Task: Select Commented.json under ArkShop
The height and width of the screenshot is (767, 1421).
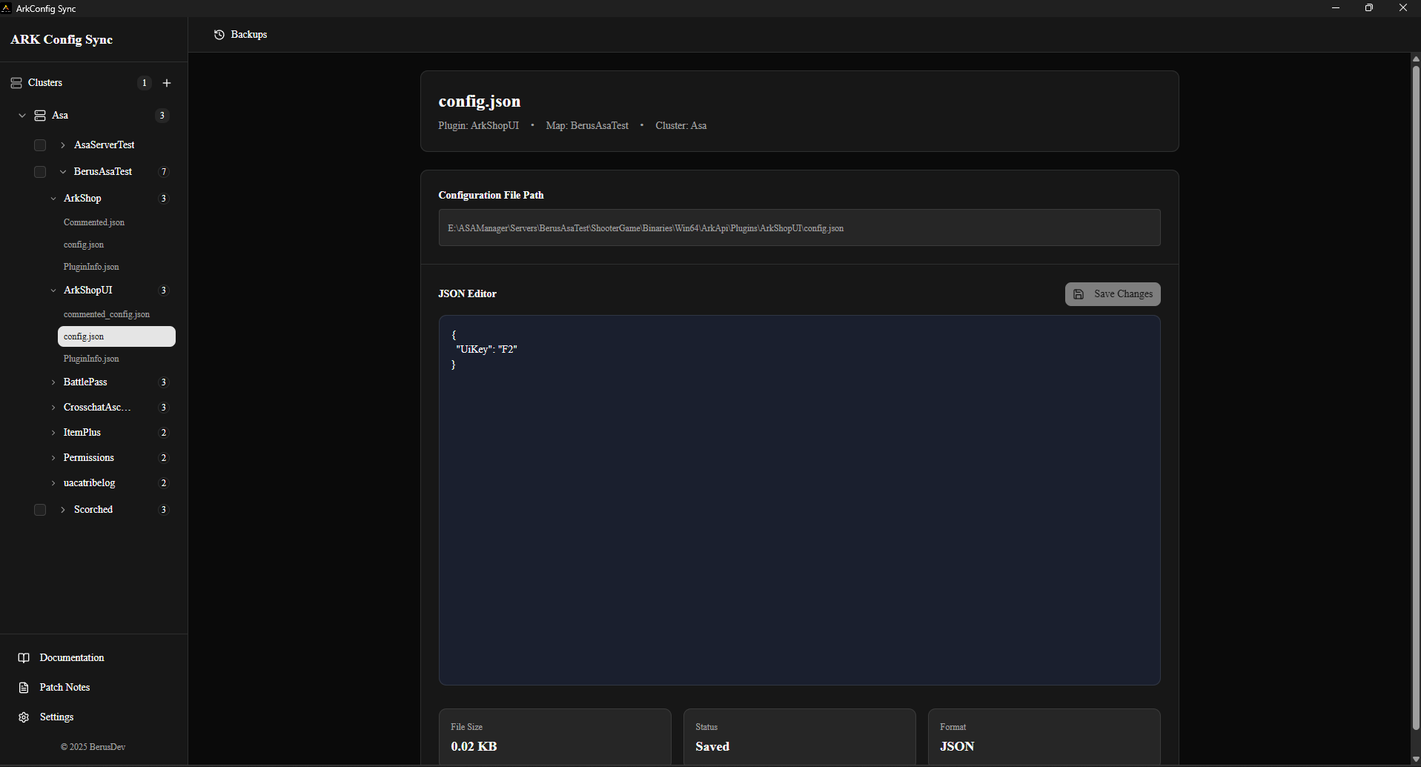Action: (94, 222)
